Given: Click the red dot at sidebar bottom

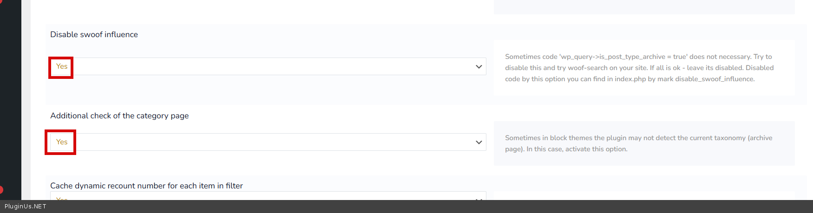Looking at the screenshot, I should (1, 189).
